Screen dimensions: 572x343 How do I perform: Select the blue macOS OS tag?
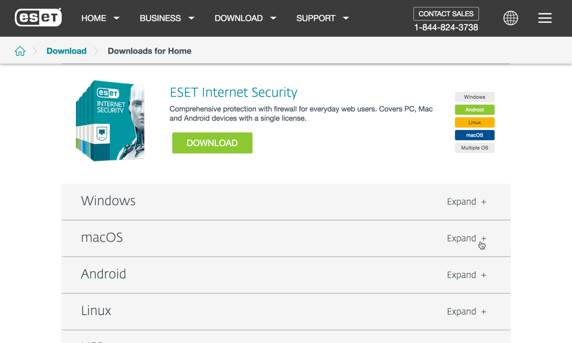475,135
